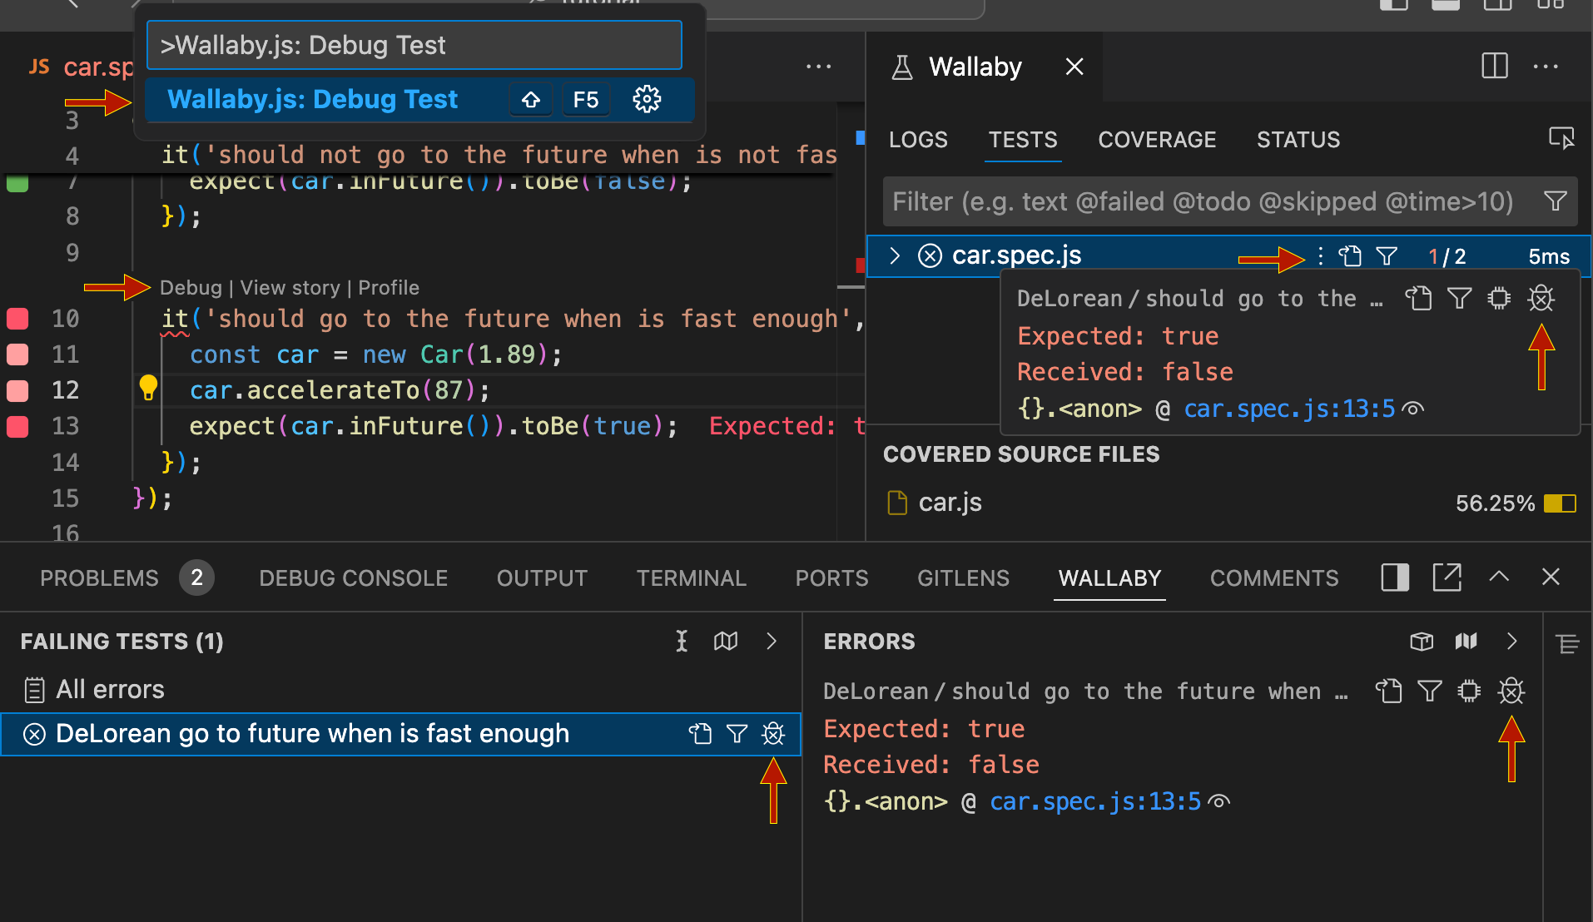1593x922 pixels.
Task: Click the cube icon in the Errors header
Action: tap(1422, 641)
